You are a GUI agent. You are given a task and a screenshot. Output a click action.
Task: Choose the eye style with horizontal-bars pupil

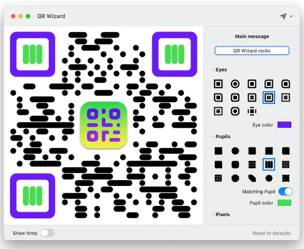click(x=252, y=97)
